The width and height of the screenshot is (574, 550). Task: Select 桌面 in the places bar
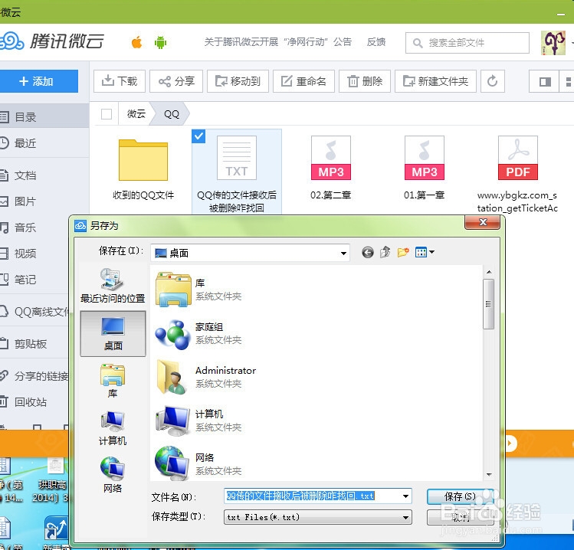click(x=113, y=334)
